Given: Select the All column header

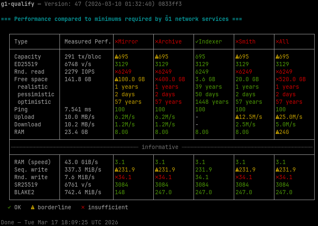Looking at the screenshot, I should pyautogui.click(x=284, y=41).
